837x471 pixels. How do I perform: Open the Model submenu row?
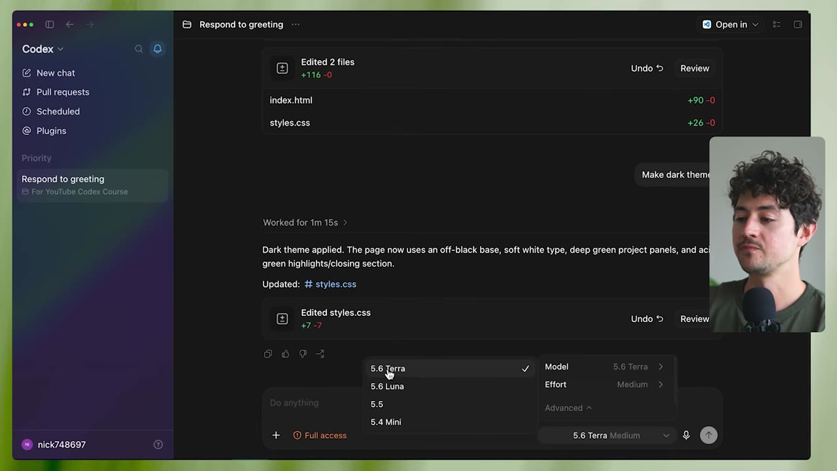click(605, 367)
